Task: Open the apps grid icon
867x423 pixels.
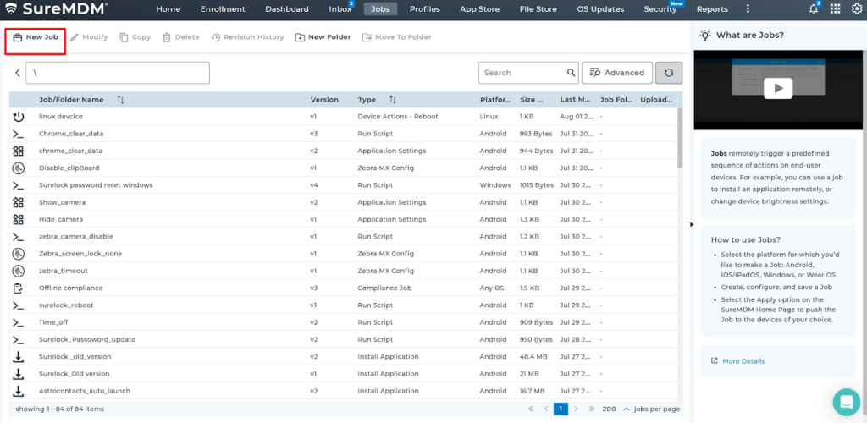Action: [x=836, y=9]
